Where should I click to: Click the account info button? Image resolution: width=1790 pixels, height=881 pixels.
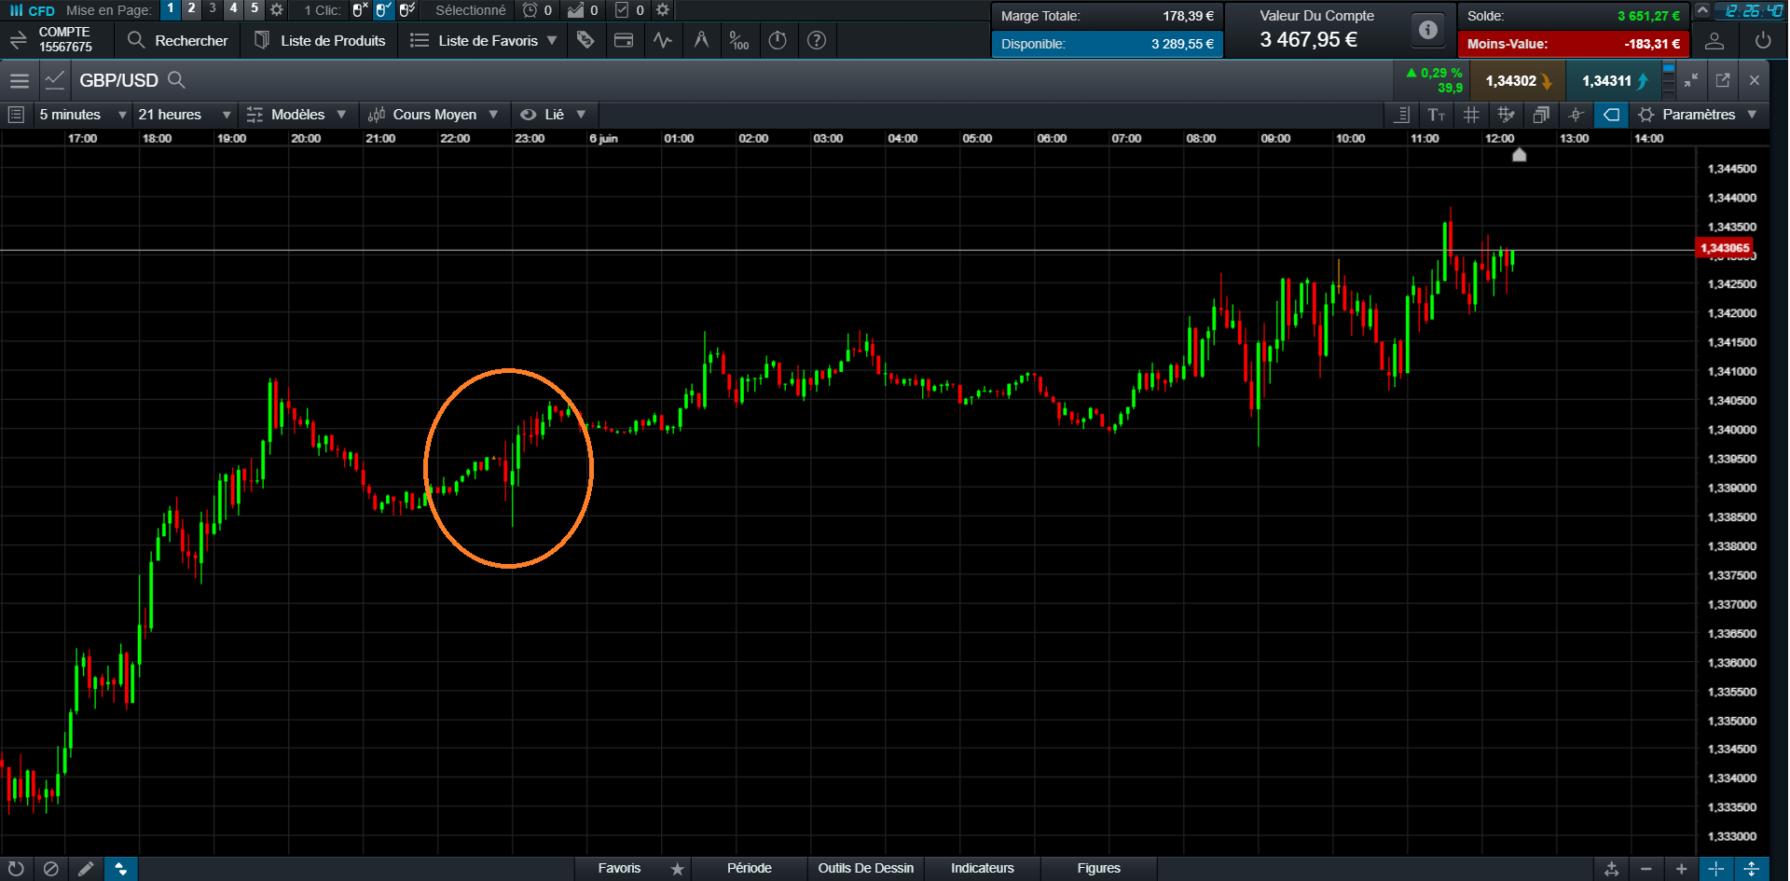click(x=1427, y=30)
